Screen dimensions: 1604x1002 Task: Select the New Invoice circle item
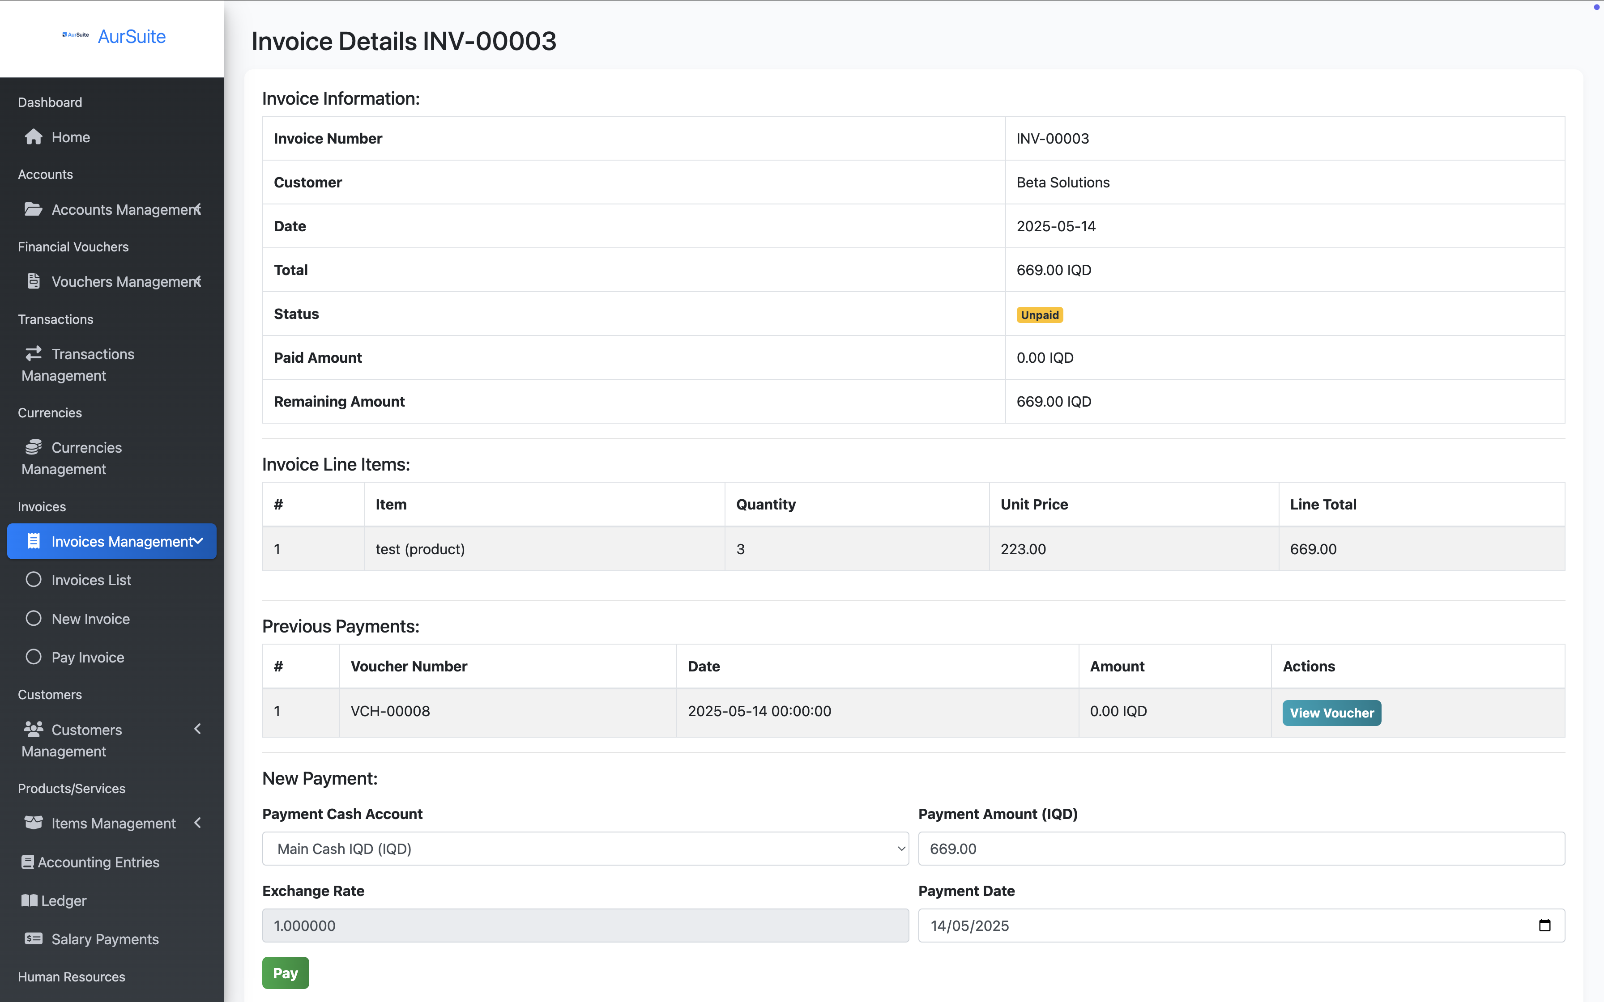pyautogui.click(x=33, y=618)
